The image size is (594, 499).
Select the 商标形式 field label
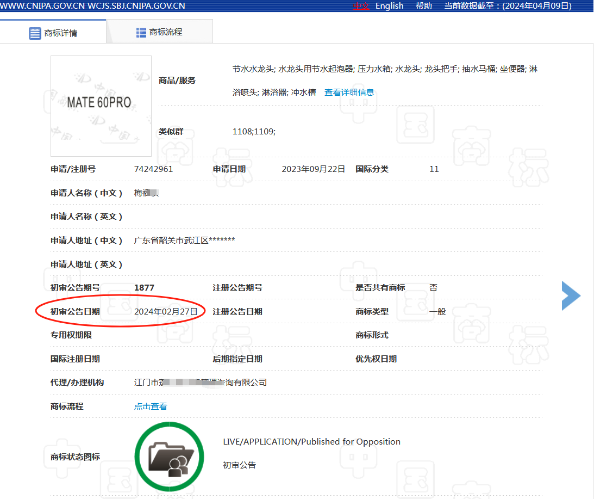[x=372, y=335]
